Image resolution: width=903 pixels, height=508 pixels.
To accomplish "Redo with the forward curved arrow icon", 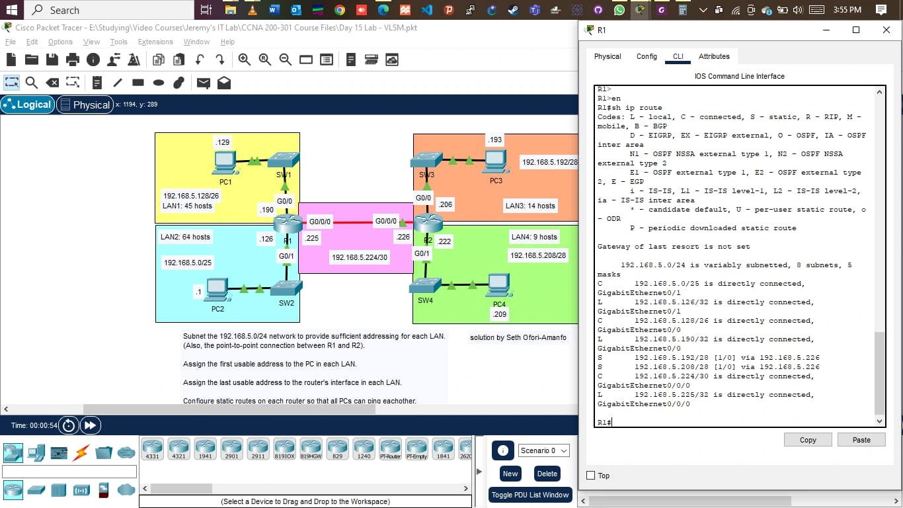I will 220,60.
